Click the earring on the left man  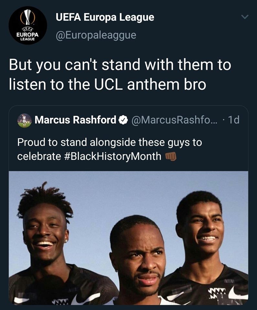pyautogui.click(x=67, y=240)
